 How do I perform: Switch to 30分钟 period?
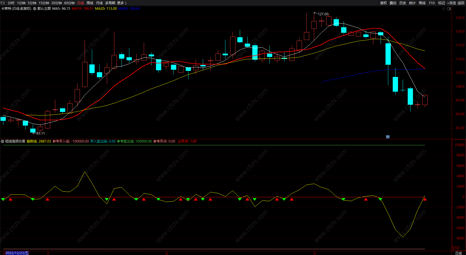coord(57,3)
